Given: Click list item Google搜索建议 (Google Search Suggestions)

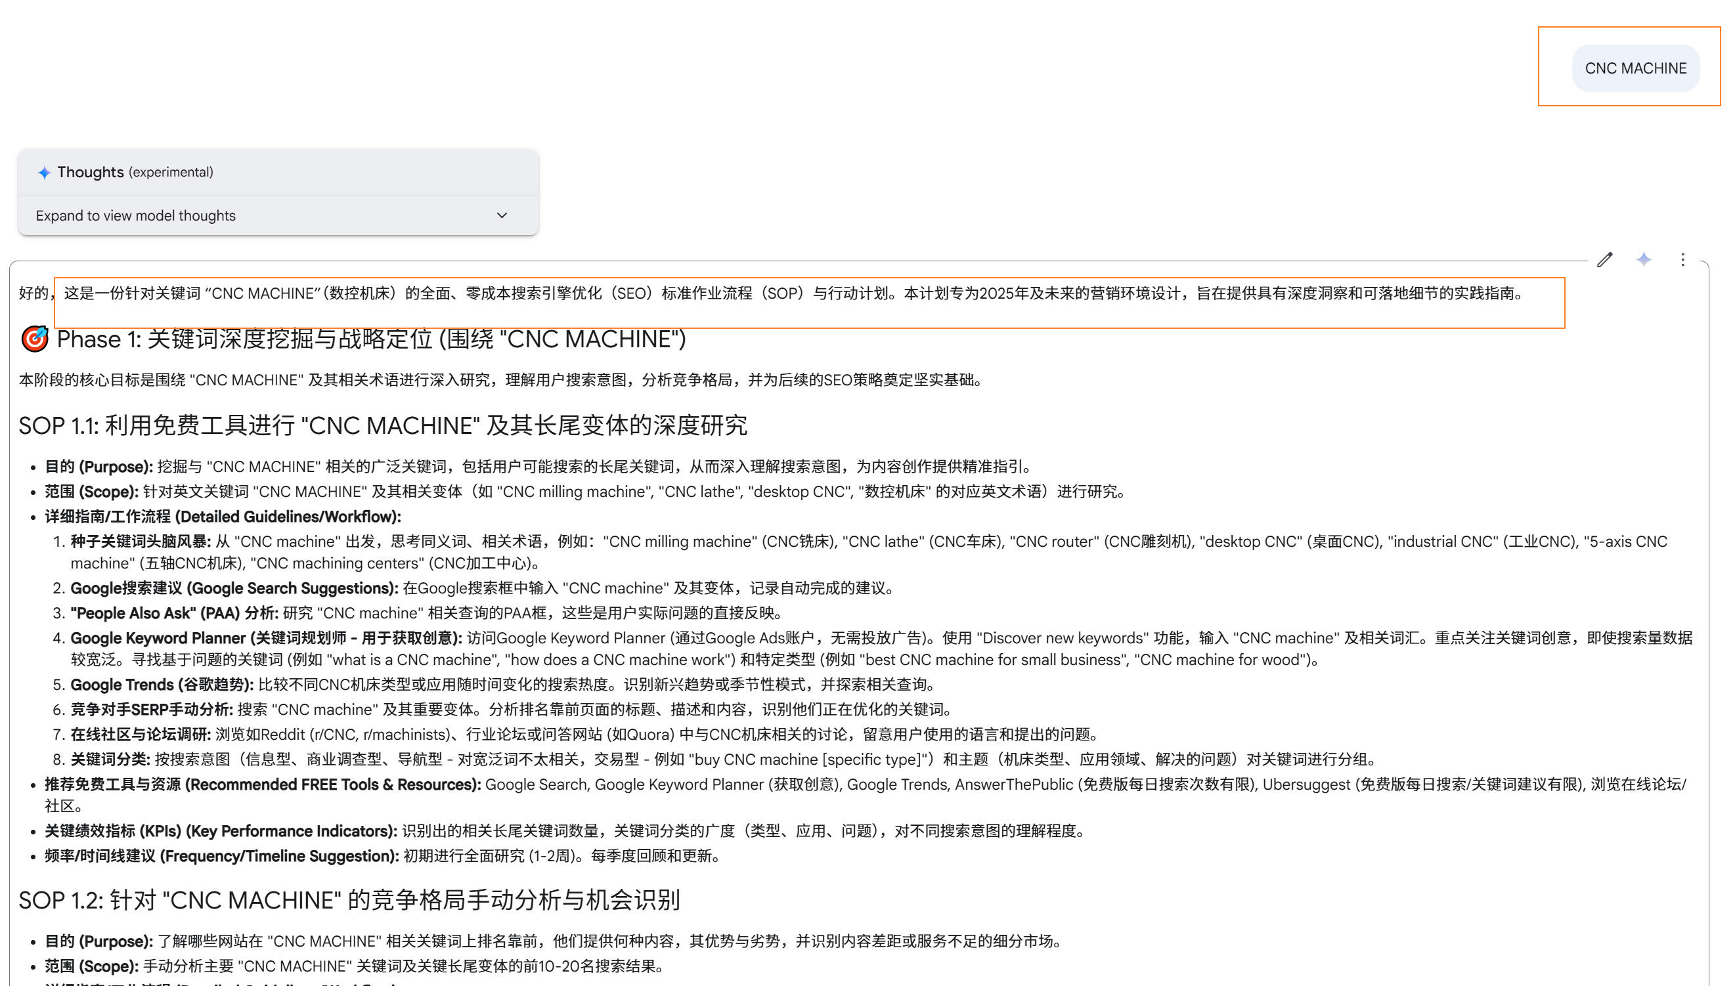Looking at the screenshot, I should 484,588.
